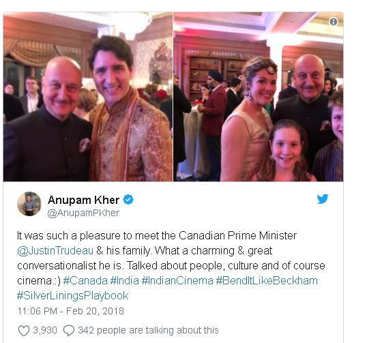Open the info icon on the photo
The width and height of the screenshot is (369, 343).
(x=334, y=22)
